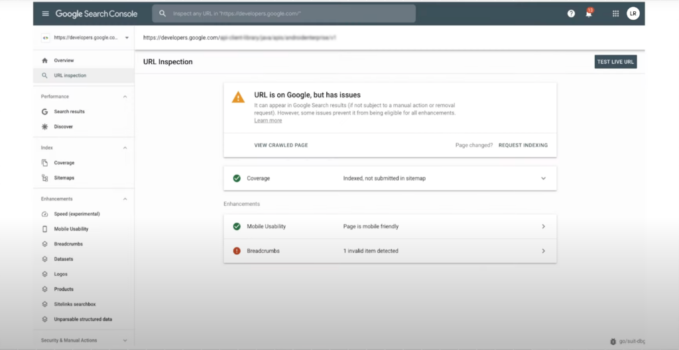Viewport: 679px width, 350px height.
Task: Click the URL inspection magnifier icon in sidebar
Action: [x=44, y=75]
